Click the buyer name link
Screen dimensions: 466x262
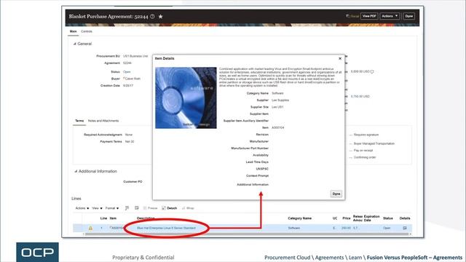[x=133, y=79]
